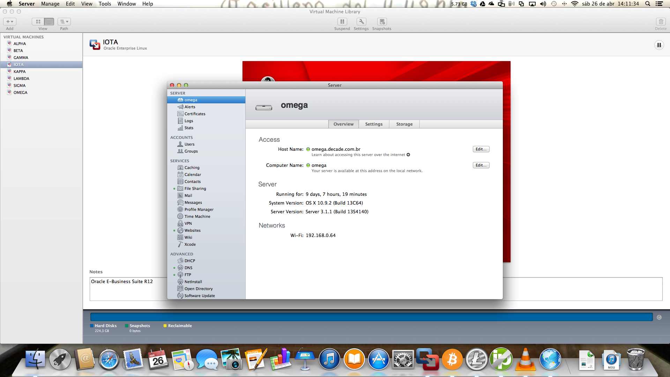The height and width of the screenshot is (377, 670).
Task: Open Software Update under Advanced
Action: (206, 296)
